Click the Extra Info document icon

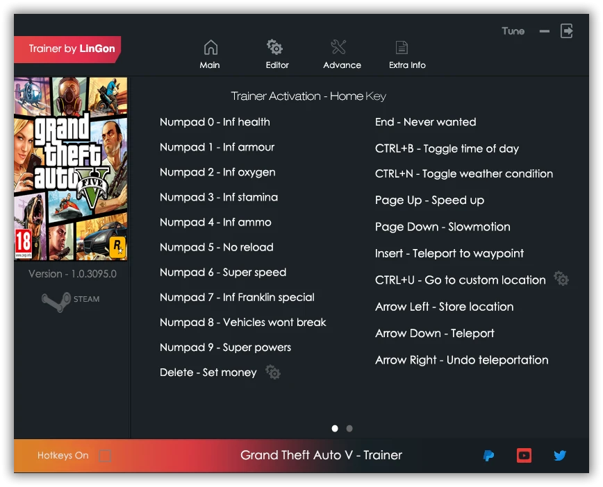pyautogui.click(x=402, y=46)
